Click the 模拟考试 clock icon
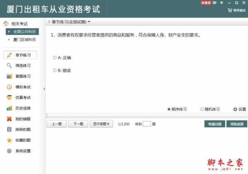248x174 pixels. pos(9,87)
